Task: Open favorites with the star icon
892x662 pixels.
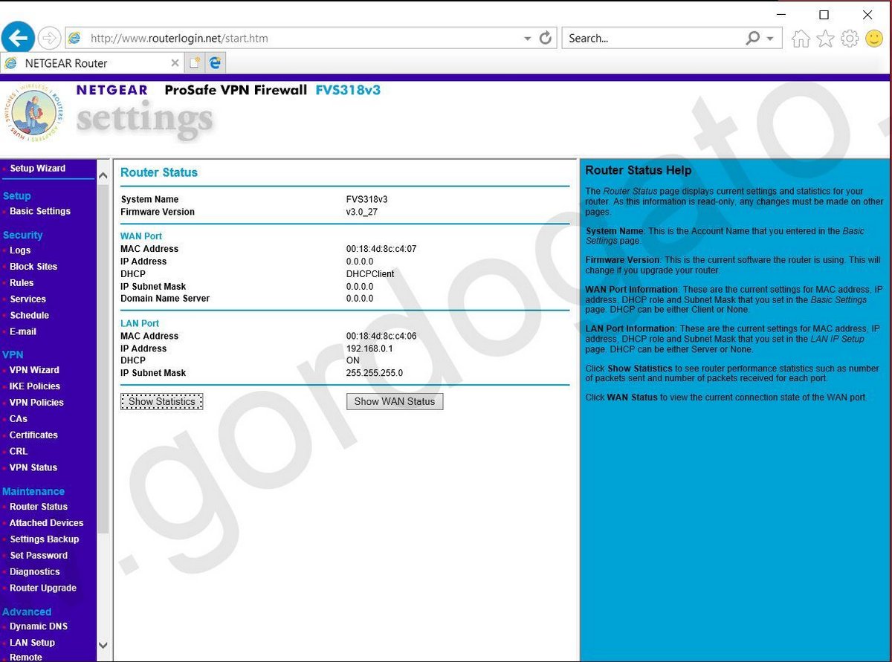Action: [825, 39]
